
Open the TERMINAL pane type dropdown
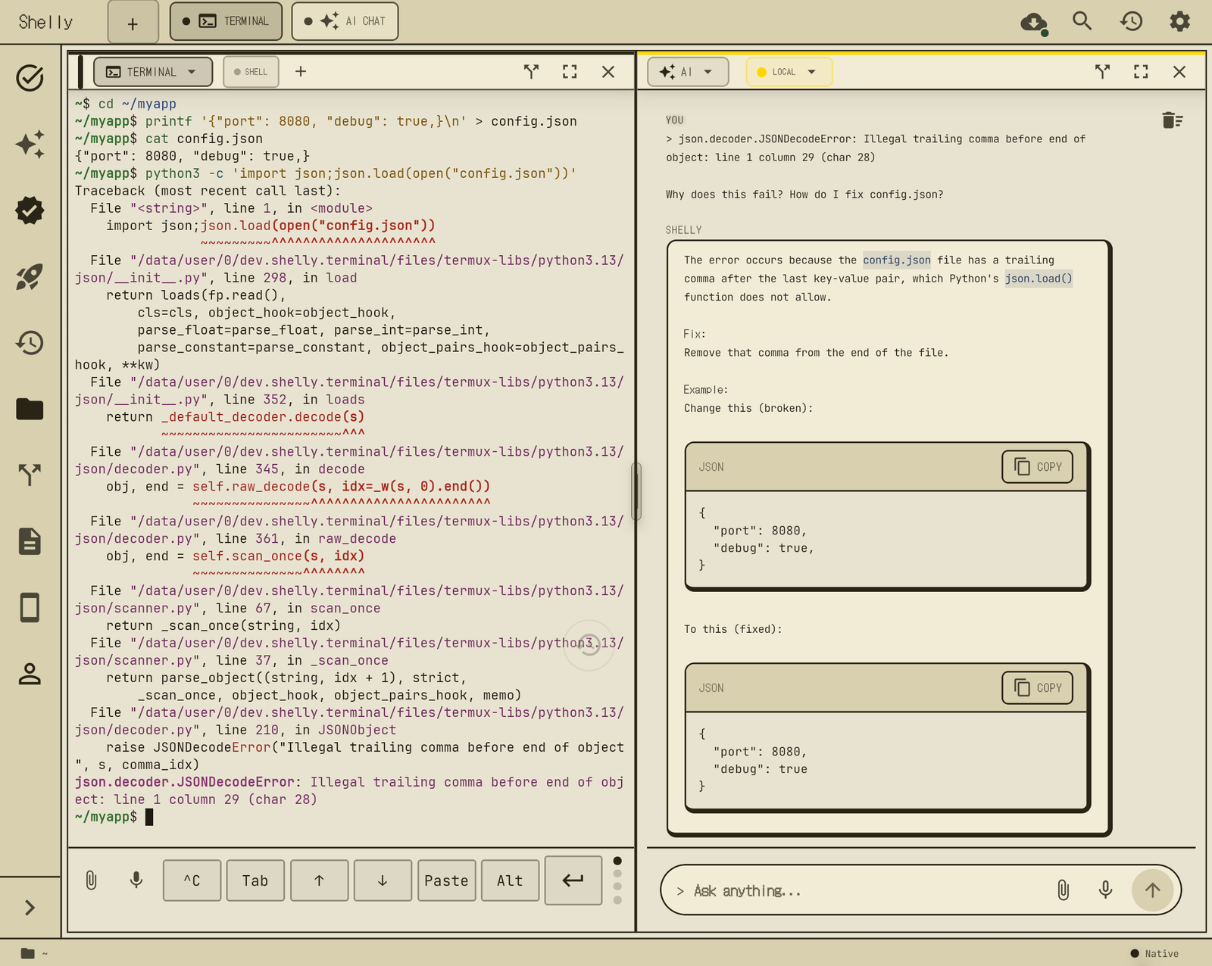pyautogui.click(x=153, y=72)
